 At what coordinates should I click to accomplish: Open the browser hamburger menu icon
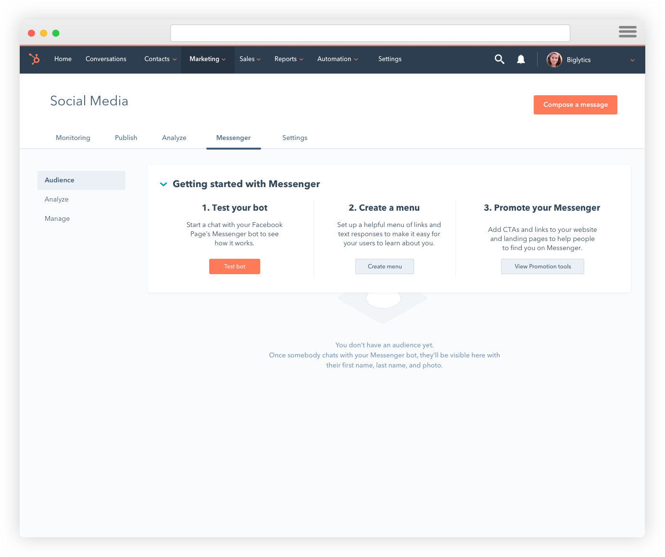pos(627,32)
